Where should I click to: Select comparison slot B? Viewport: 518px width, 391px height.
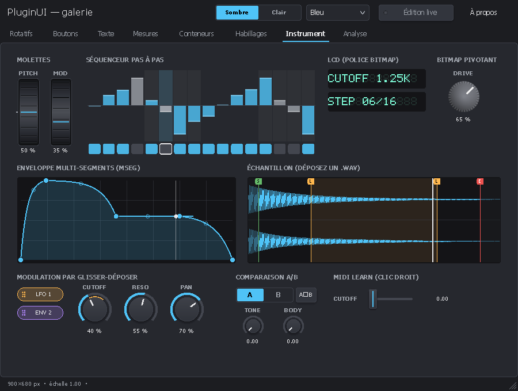pos(278,294)
